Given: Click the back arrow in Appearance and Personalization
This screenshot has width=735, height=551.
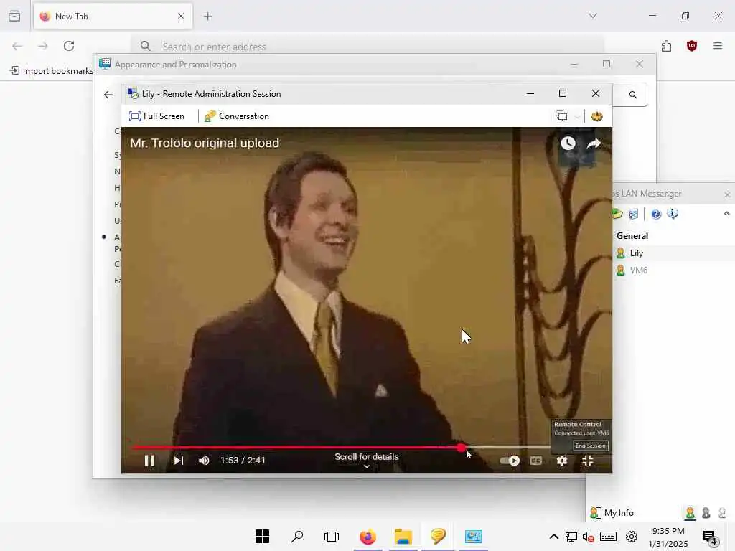Looking at the screenshot, I should coord(108,95).
